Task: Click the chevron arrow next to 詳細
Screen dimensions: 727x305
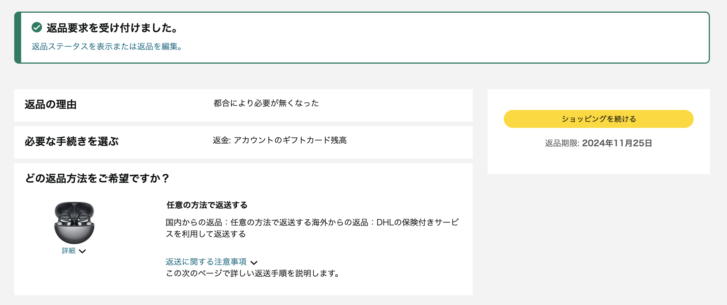Action: pos(83,251)
